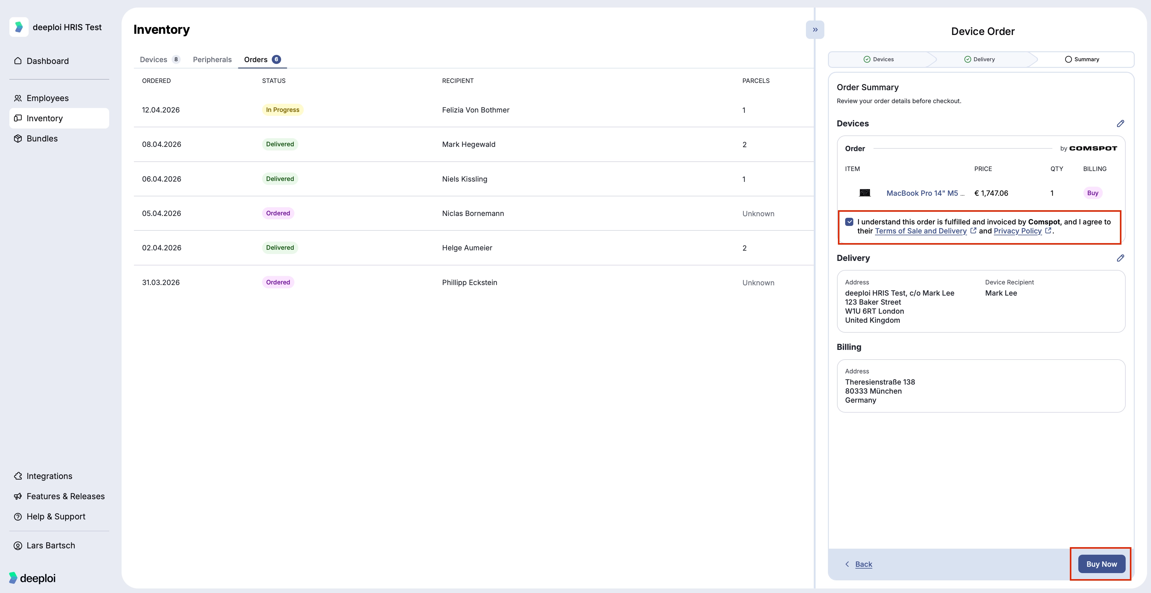
Task: Open Integrations page
Action: 59,476
